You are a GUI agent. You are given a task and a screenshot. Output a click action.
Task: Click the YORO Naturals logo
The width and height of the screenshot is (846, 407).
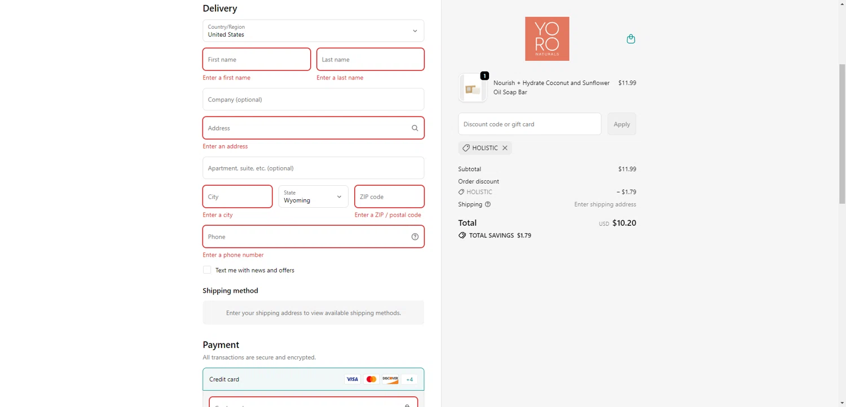click(x=547, y=39)
